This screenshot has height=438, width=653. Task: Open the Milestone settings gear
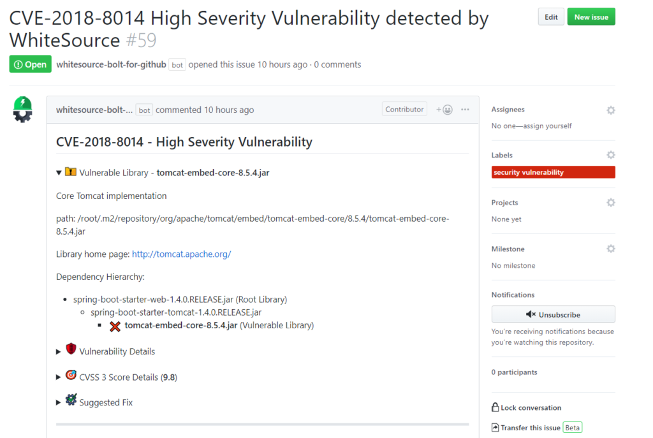[x=610, y=248]
